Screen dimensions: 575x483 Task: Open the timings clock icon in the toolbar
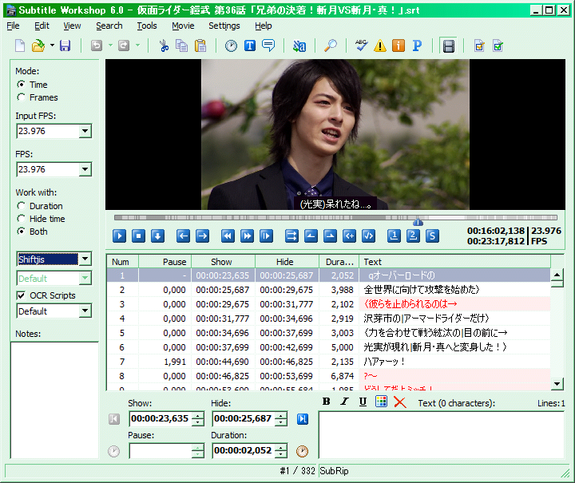point(231,46)
